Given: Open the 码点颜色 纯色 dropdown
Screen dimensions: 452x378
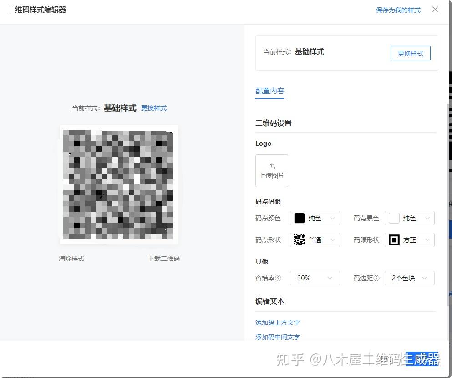Looking at the screenshot, I should coord(315,218).
